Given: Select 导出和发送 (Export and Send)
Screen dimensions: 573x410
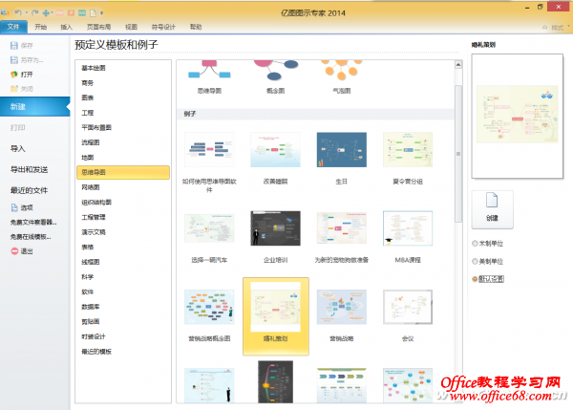Looking at the screenshot, I should pyautogui.click(x=30, y=169).
